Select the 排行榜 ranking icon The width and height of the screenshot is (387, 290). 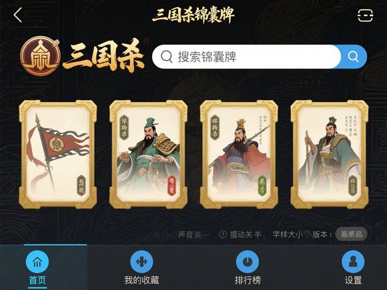coord(248,261)
